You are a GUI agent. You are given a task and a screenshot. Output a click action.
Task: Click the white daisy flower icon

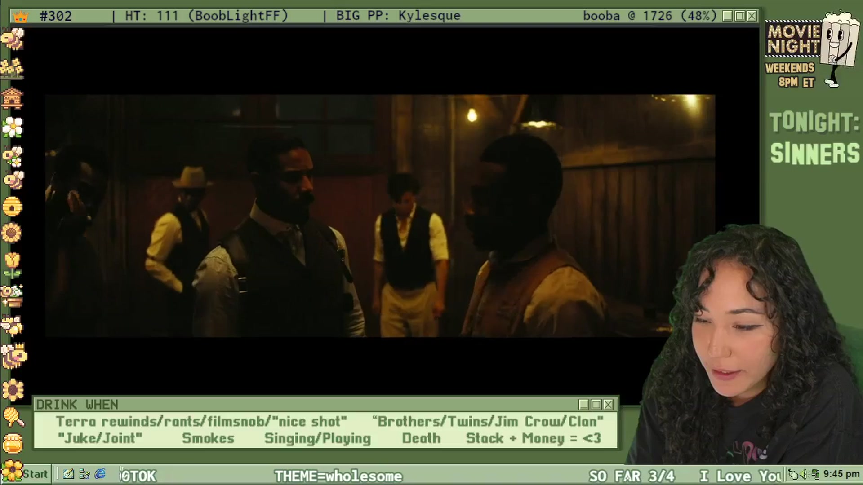point(12,127)
